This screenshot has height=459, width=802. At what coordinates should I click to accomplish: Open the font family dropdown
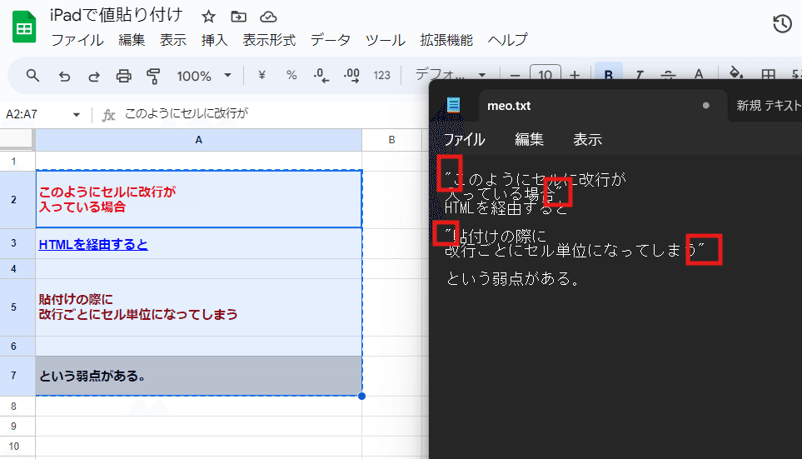tap(450, 75)
